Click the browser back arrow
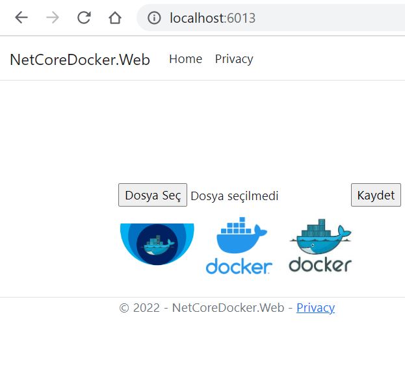Image resolution: width=405 pixels, height=382 pixels. pyautogui.click(x=21, y=18)
